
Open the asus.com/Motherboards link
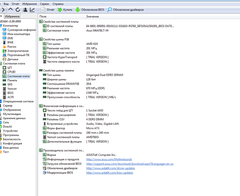(x=109, y=159)
